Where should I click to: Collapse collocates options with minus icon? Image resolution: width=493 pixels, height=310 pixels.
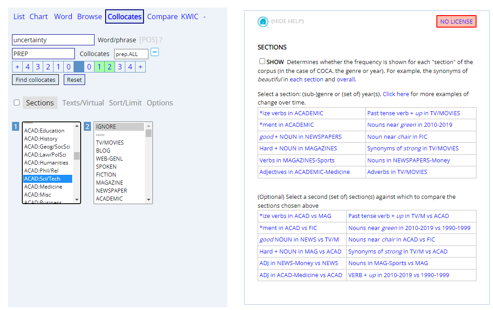point(155,52)
